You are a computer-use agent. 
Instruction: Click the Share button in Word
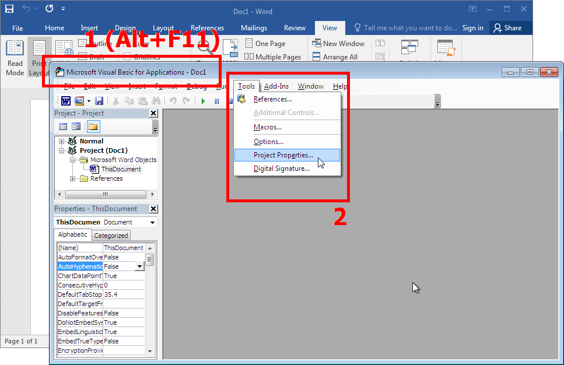[507, 28]
